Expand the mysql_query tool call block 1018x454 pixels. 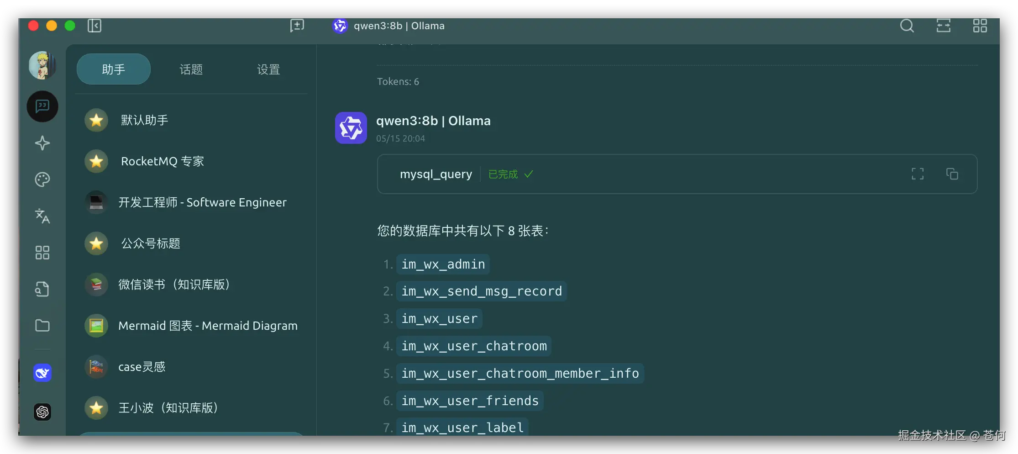click(x=677, y=174)
